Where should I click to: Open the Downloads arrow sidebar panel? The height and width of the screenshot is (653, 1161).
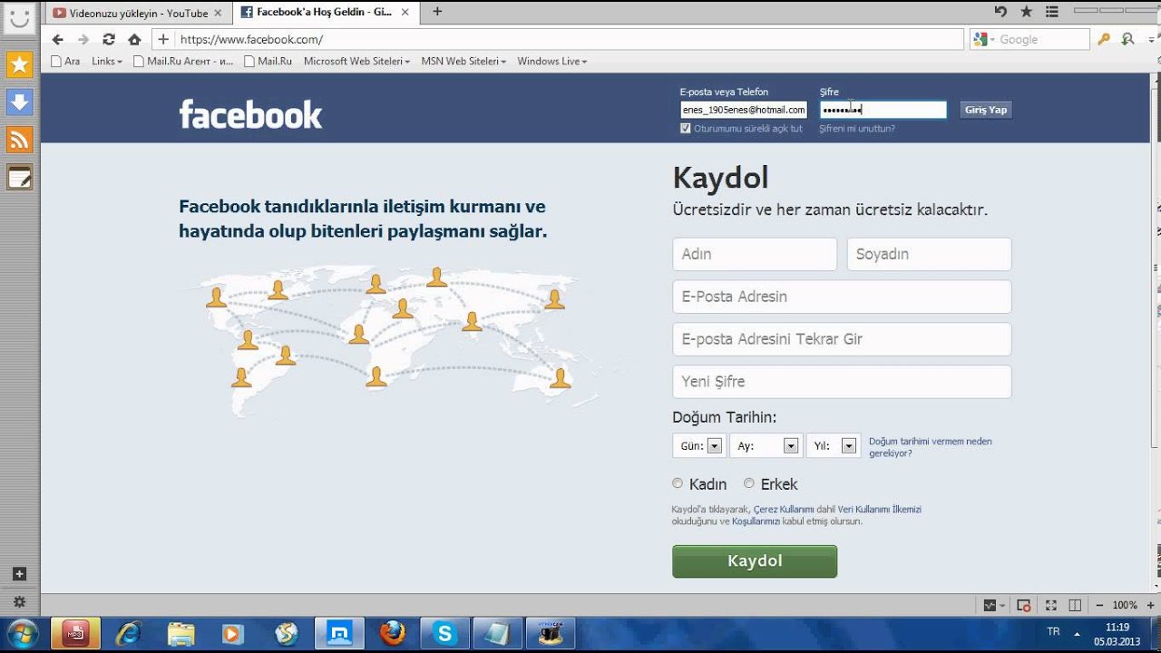click(19, 102)
